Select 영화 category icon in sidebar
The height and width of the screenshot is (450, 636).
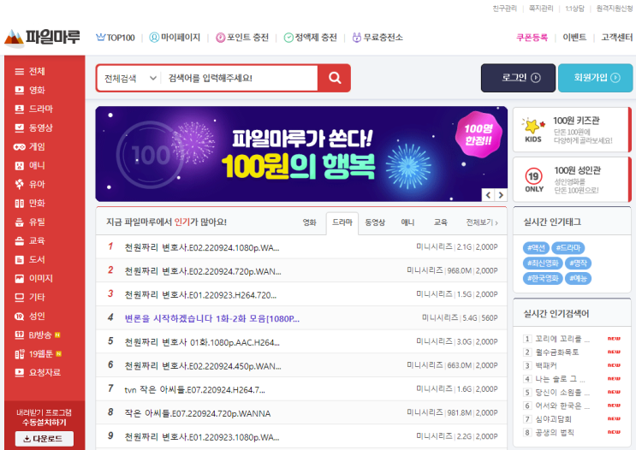tap(19, 91)
